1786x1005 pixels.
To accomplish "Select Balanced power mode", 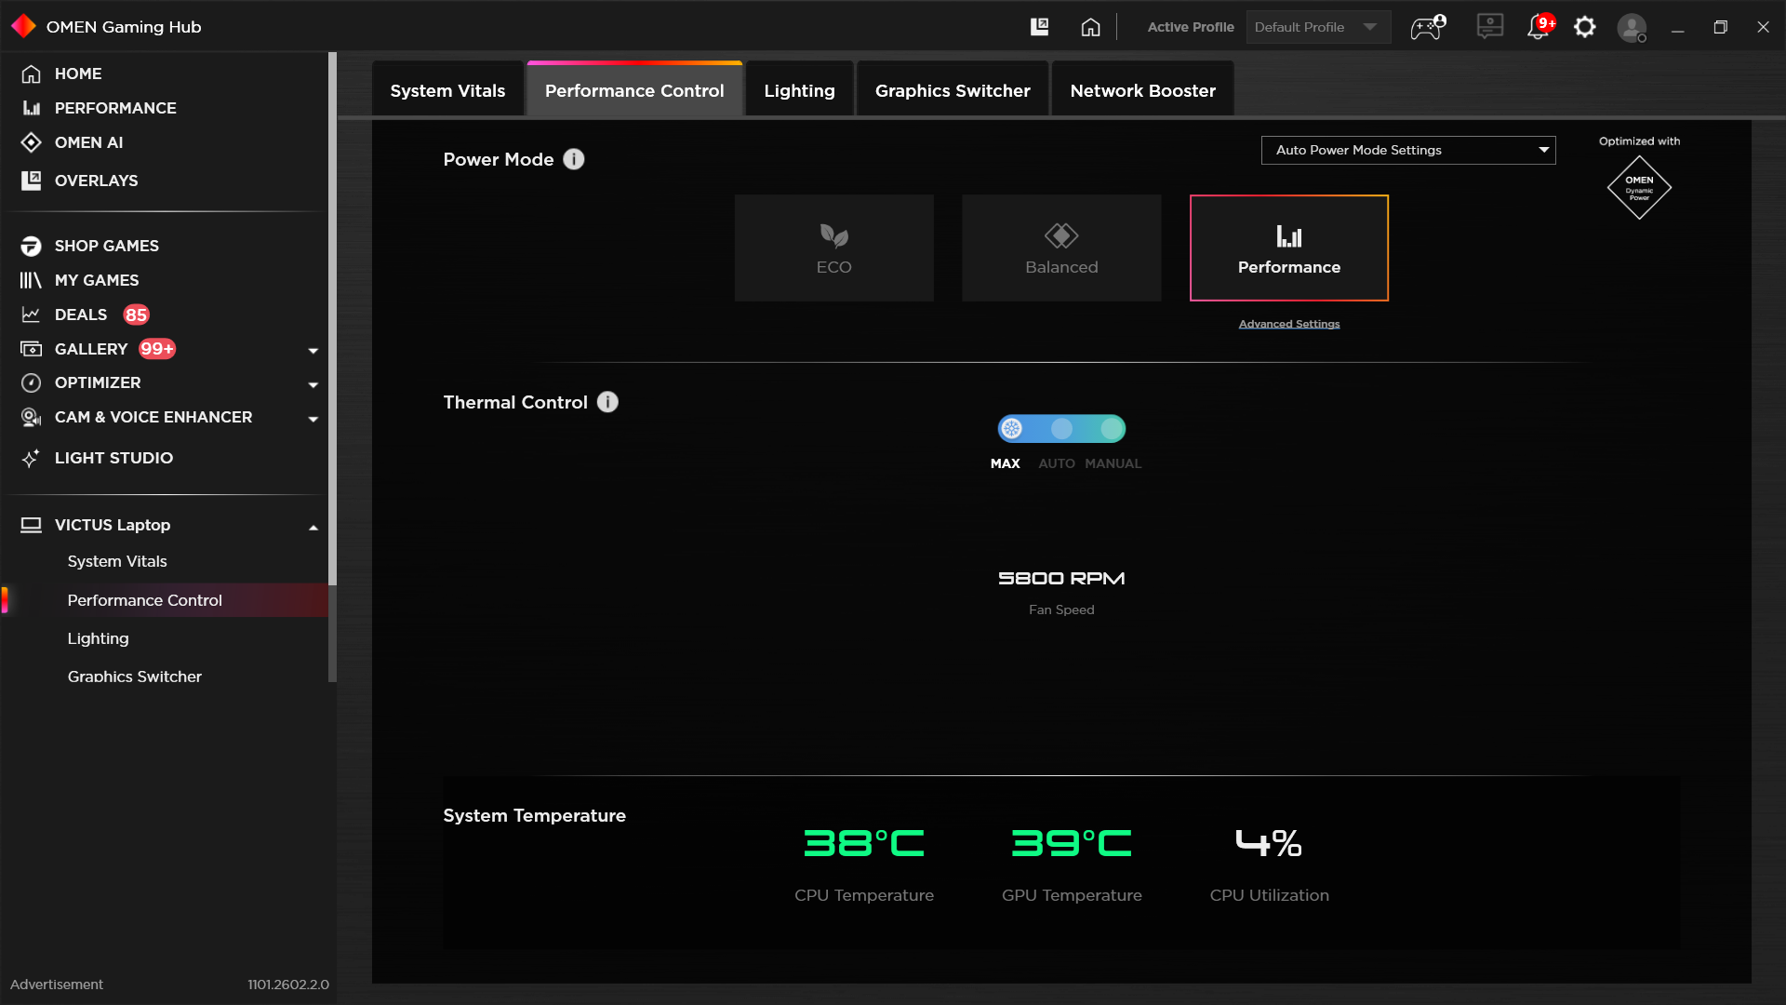I will pos(1061,248).
